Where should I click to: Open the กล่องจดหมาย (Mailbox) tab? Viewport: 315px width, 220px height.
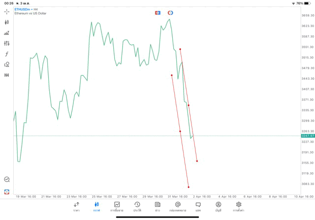point(178,207)
